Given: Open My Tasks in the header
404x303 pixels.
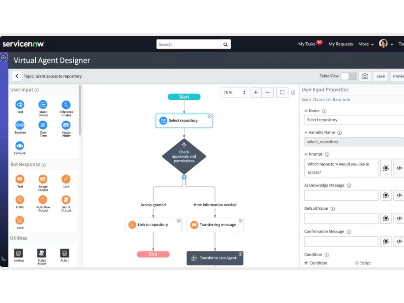Looking at the screenshot, I should coord(307,44).
